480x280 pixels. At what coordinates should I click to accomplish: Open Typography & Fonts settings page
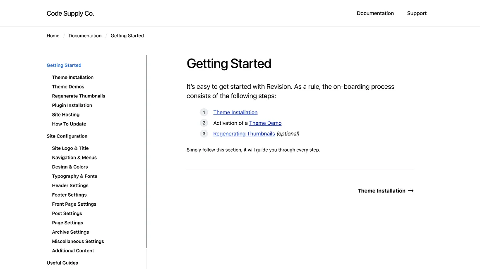[74, 176]
